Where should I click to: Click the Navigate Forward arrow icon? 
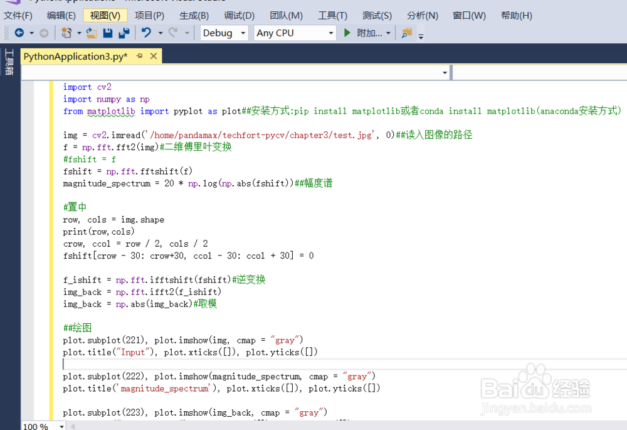(x=44, y=33)
